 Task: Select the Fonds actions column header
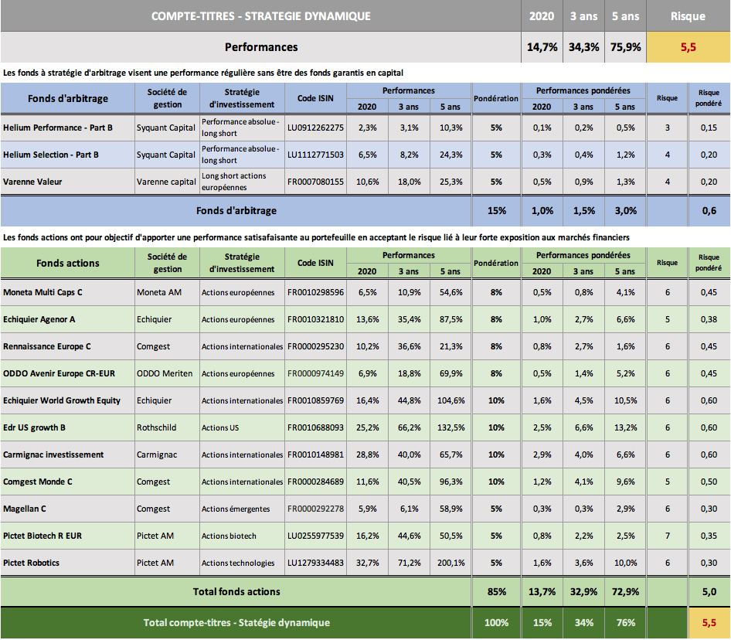(x=67, y=263)
